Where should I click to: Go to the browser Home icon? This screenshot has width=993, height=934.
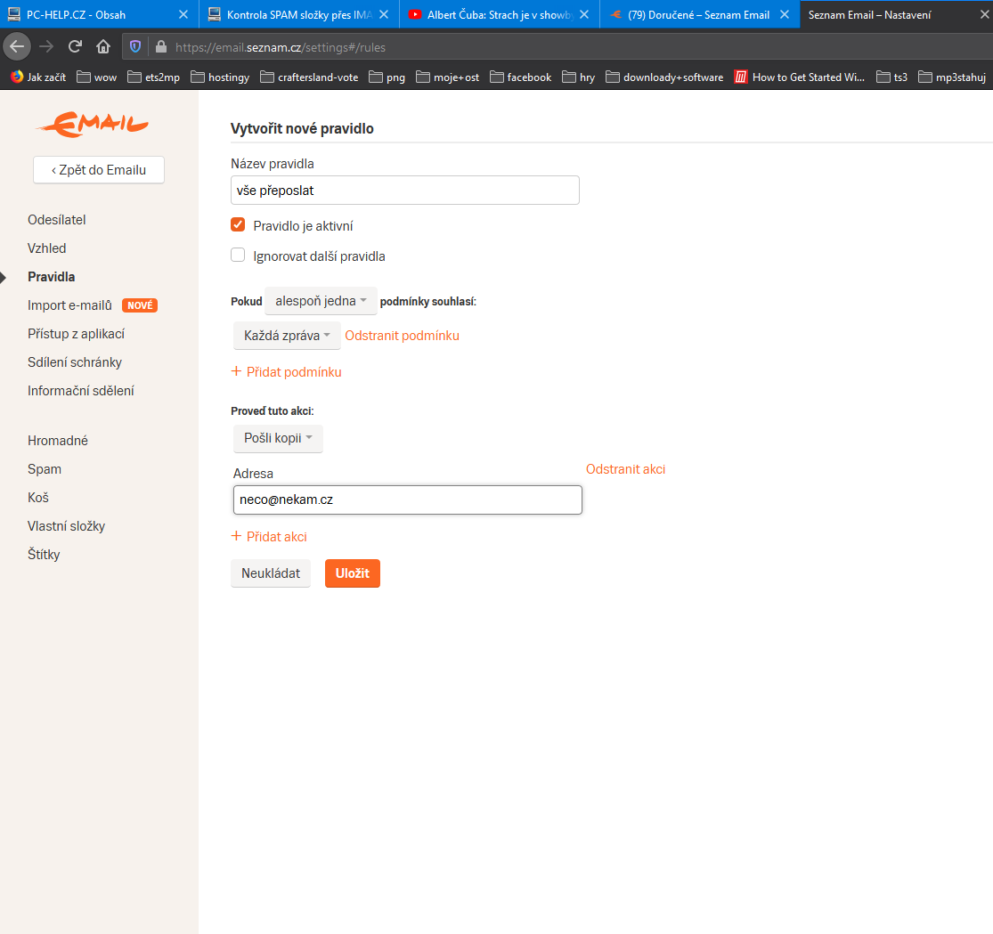pos(103,47)
